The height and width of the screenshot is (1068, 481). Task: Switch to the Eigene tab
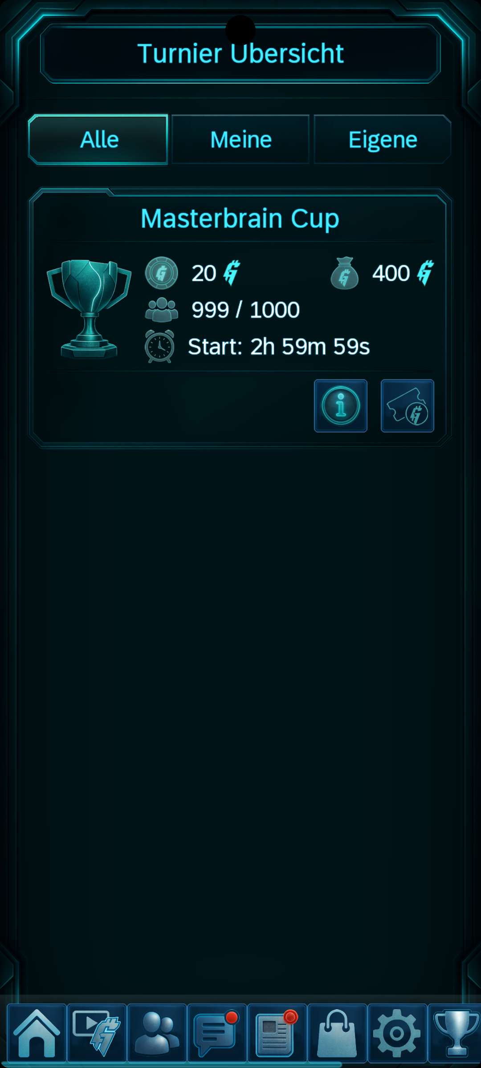(x=383, y=140)
